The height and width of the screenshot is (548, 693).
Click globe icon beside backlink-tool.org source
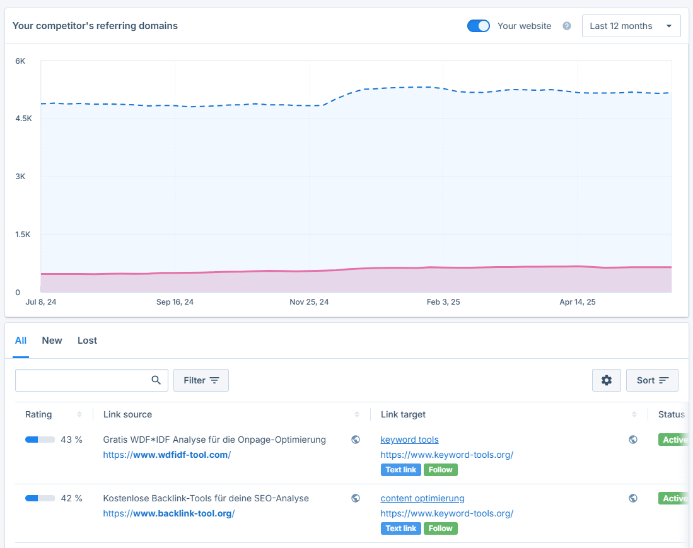(356, 498)
